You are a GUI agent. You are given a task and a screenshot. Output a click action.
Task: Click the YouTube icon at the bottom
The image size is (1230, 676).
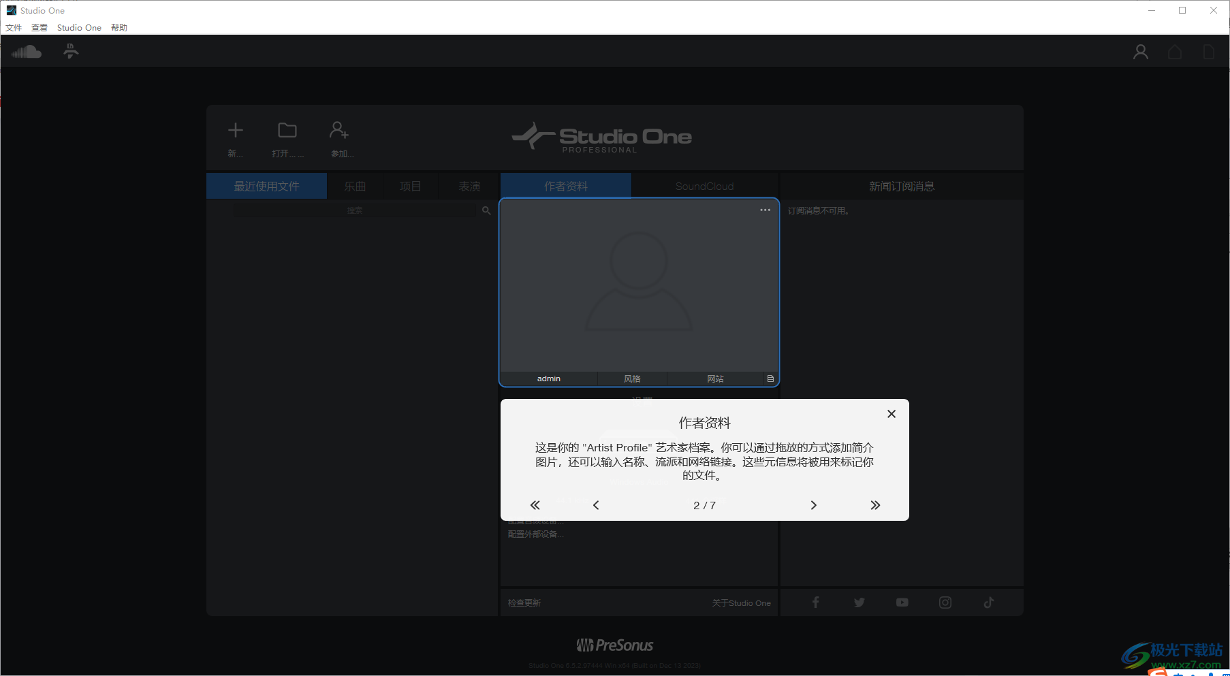(902, 602)
